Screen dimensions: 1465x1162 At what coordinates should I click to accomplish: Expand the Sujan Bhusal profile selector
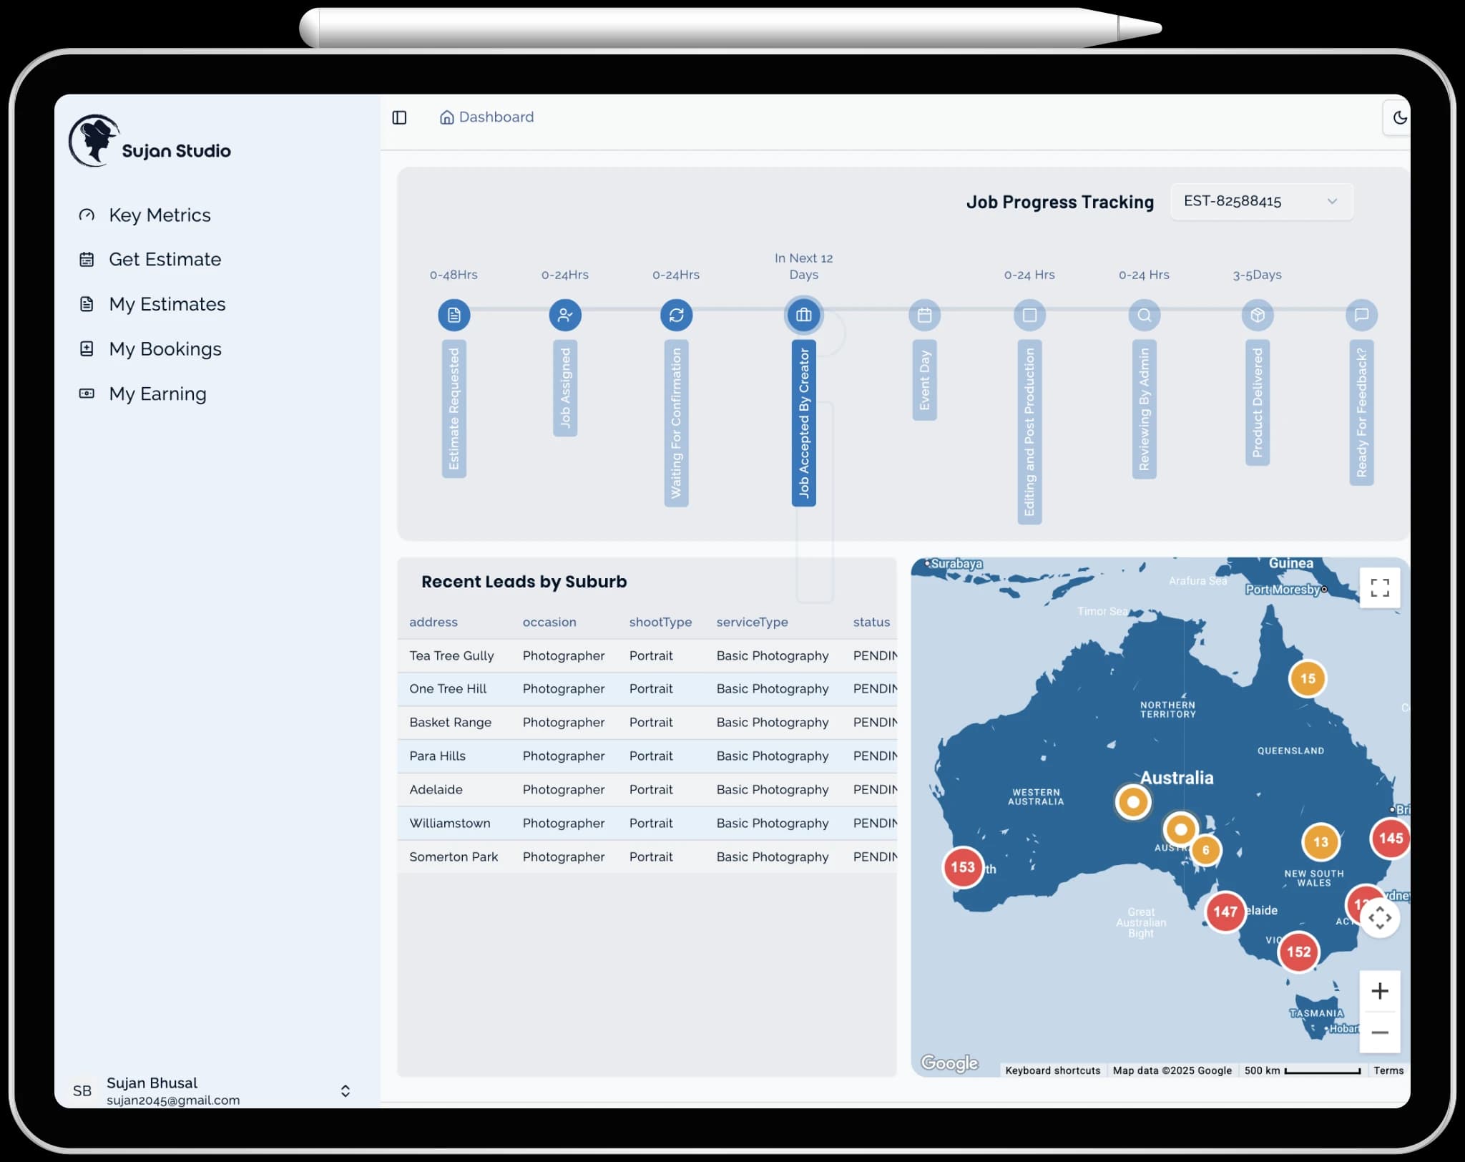(x=346, y=1090)
